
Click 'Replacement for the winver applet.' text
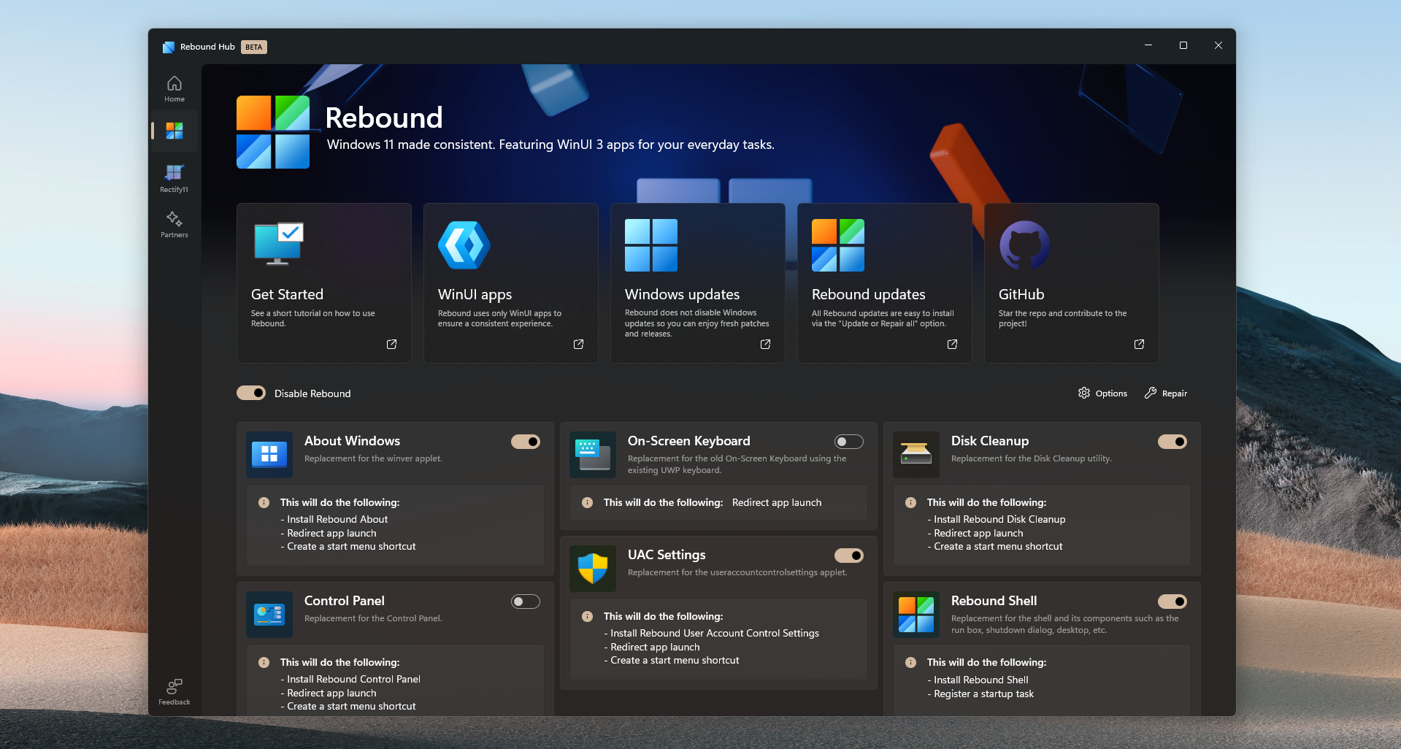coord(373,458)
